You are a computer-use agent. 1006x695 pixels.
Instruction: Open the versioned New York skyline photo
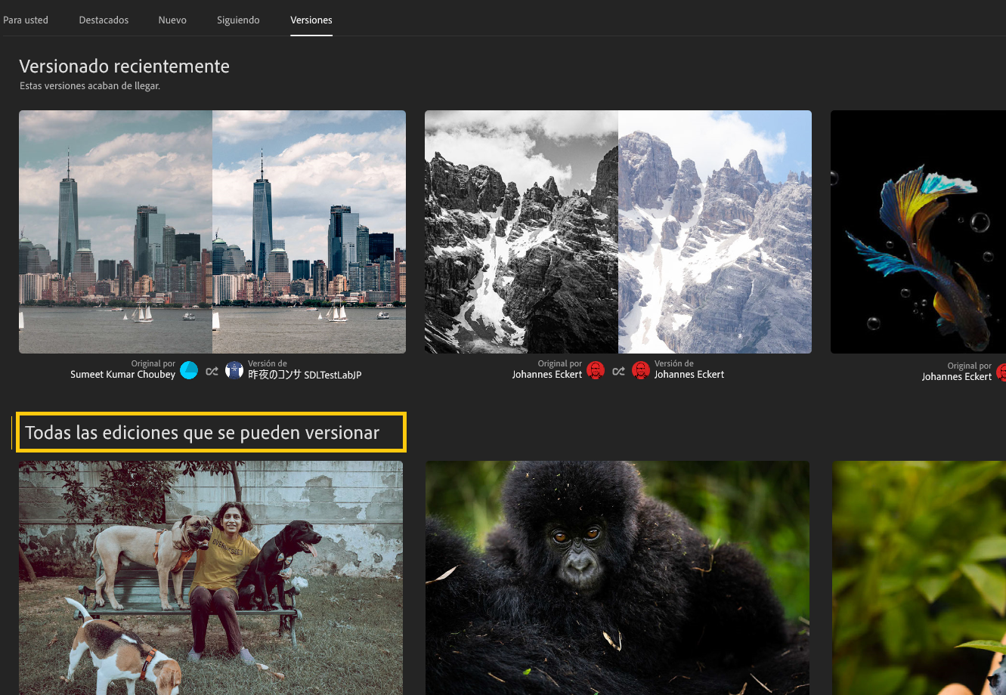pos(309,232)
